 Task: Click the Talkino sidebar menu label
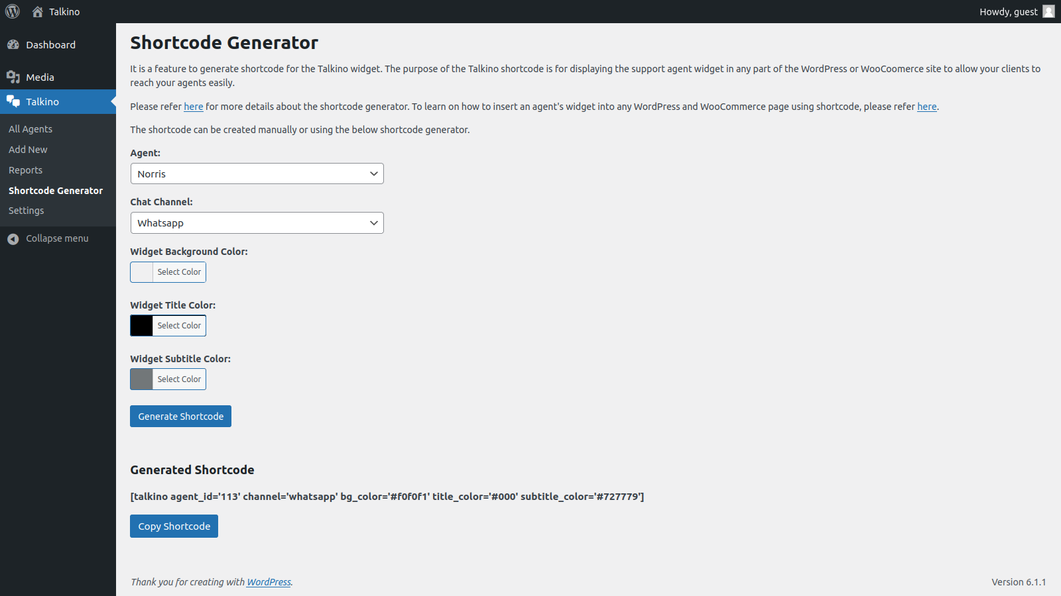[x=42, y=102]
